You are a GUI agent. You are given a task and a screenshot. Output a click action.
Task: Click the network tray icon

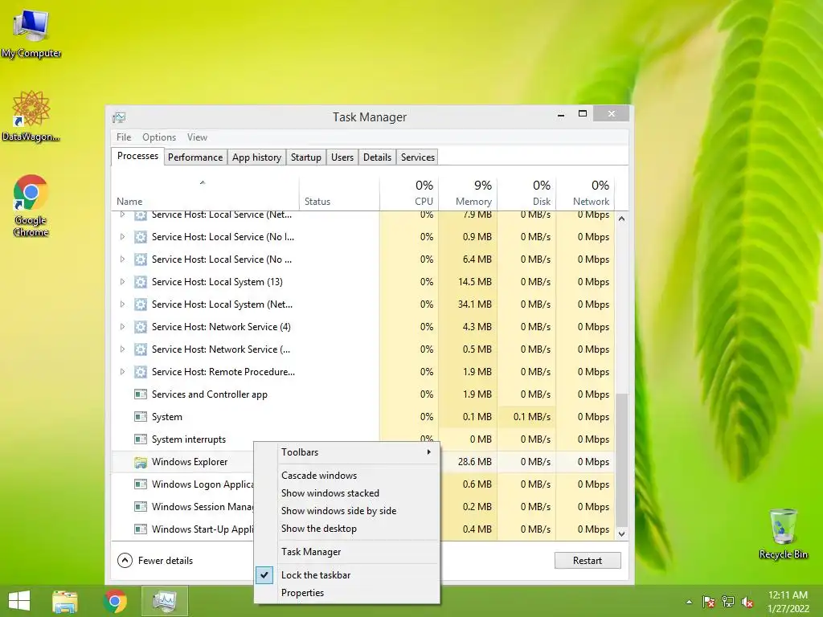click(x=728, y=602)
